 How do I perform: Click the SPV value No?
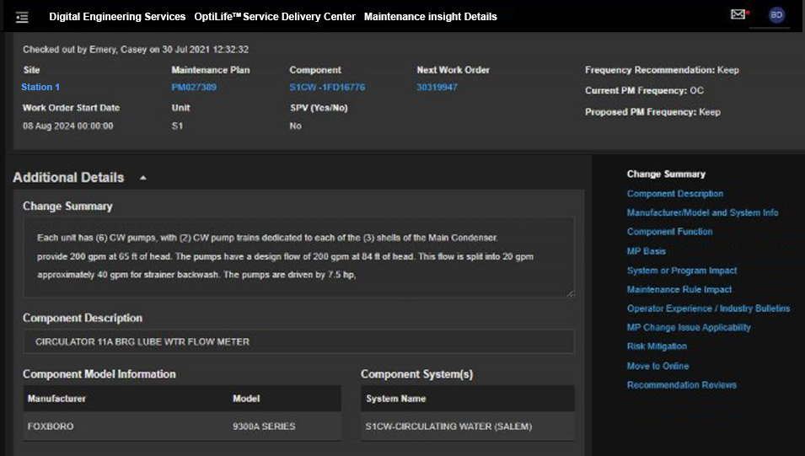tap(295, 126)
